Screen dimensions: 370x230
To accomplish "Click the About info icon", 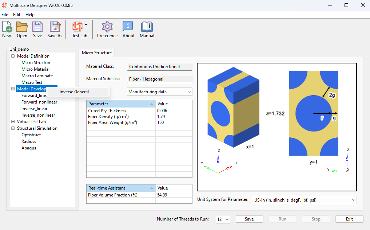I will 128,27.
